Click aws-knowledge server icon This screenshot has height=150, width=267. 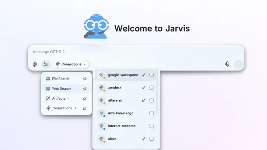pos(102,113)
